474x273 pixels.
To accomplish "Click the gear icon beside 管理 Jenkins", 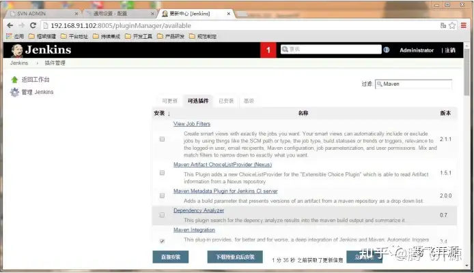I will (14, 92).
